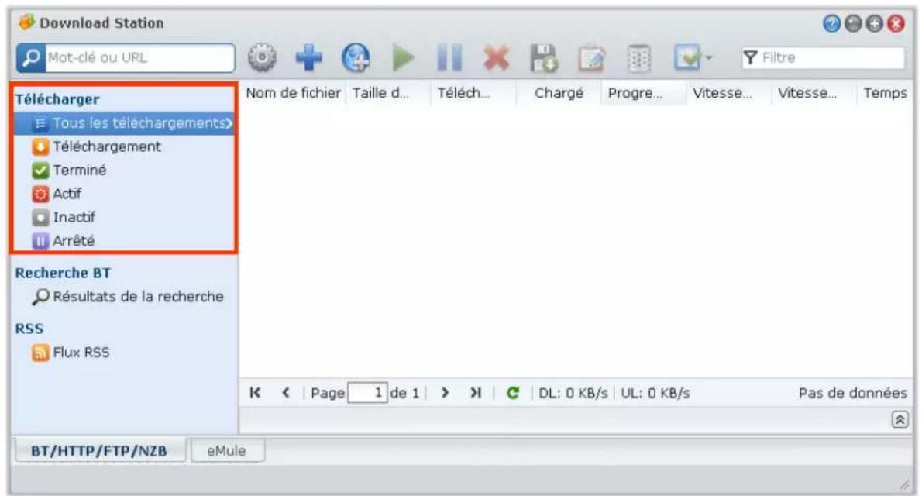The image size is (922, 496).
Task: Go to first page
Action: [x=255, y=392]
